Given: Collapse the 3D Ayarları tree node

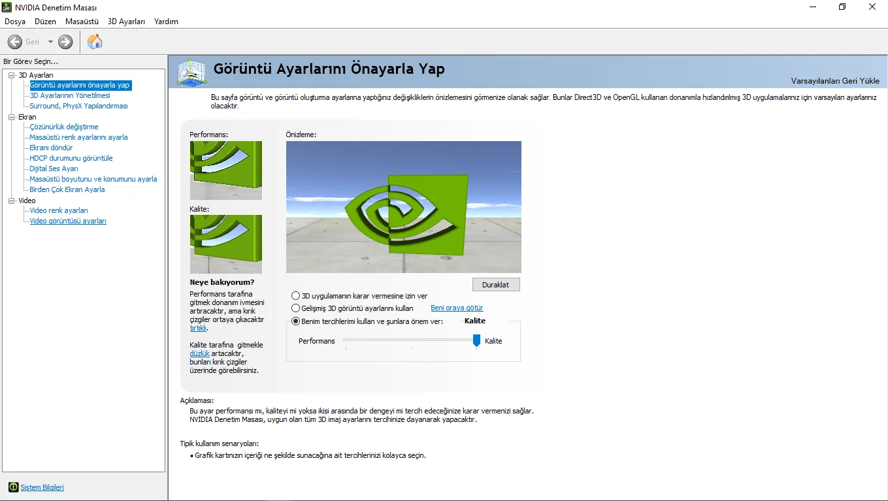Looking at the screenshot, I should point(11,75).
